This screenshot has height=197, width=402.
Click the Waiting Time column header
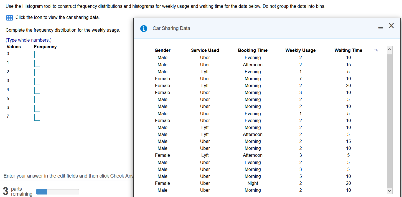click(x=348, y=50)
